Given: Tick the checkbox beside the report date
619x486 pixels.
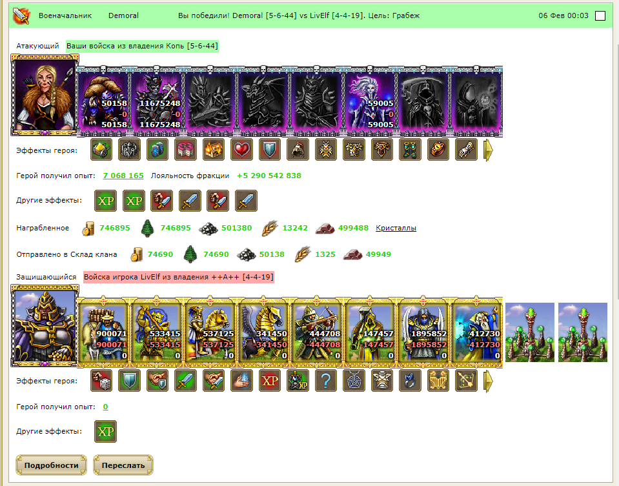Looking at the screenshot, I should [x=600, y=15].
